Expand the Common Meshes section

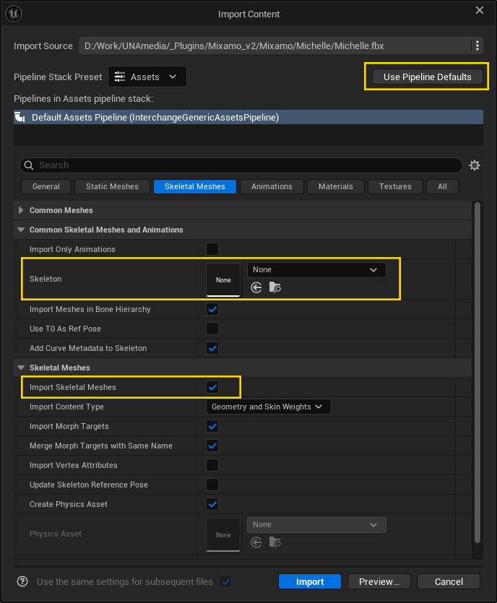pos(21,210)
